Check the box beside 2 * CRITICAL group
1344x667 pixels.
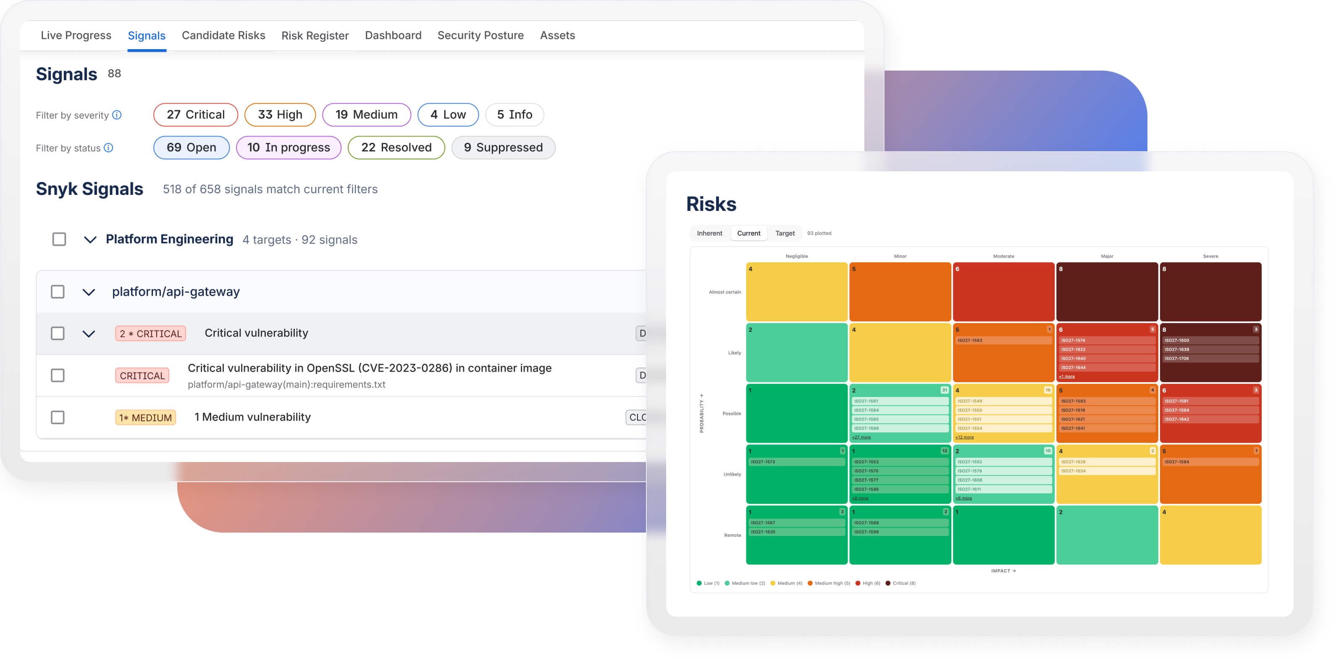58,333
